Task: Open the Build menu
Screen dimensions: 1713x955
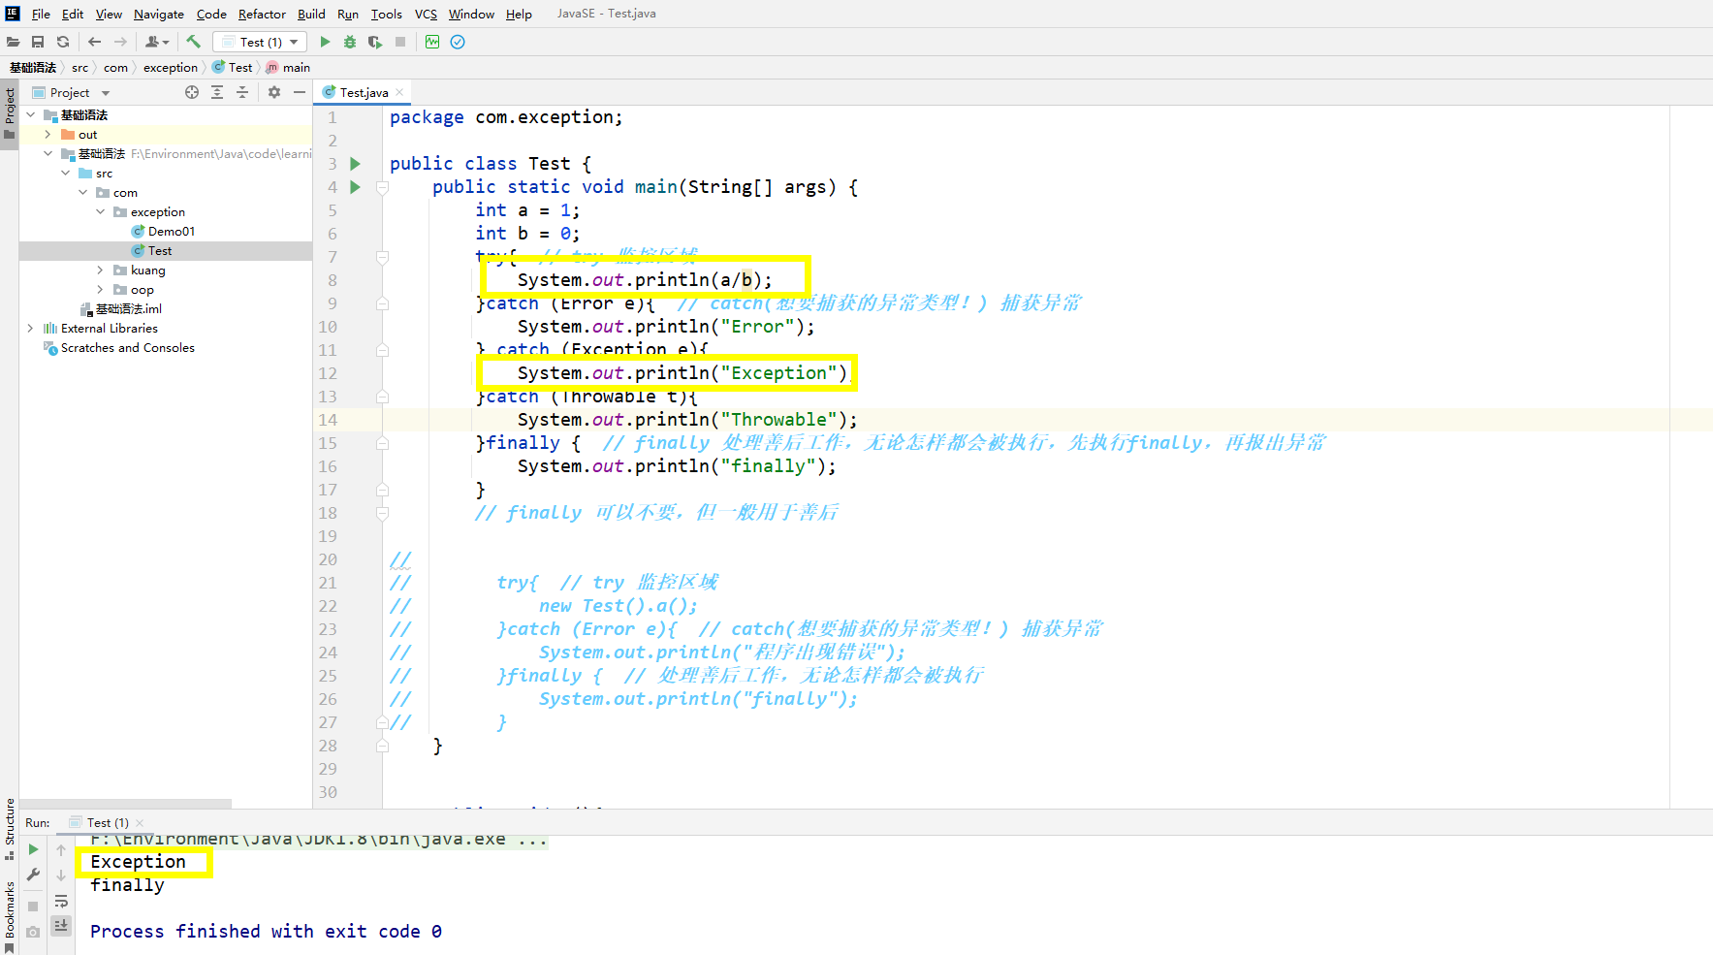Action: pyautogui.click(x=311, y=14)
